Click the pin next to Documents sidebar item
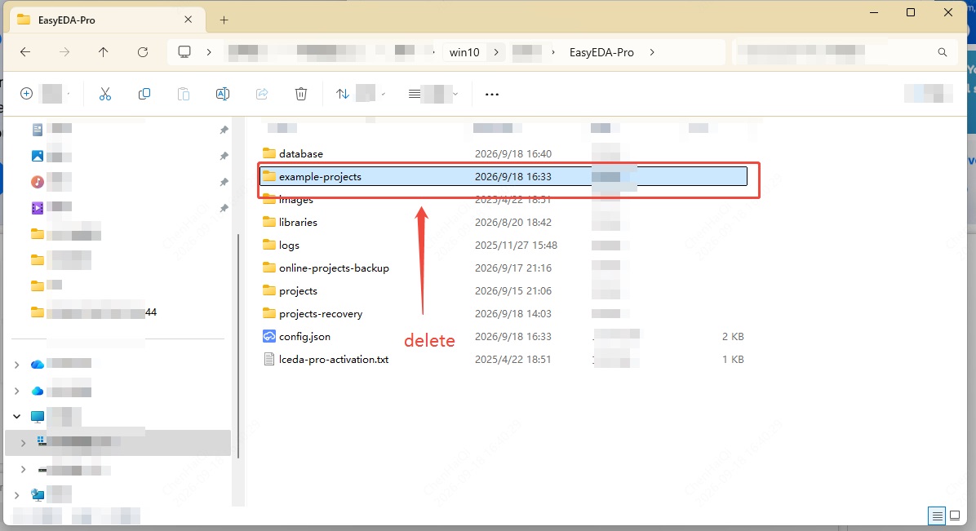 click(224, 130)
